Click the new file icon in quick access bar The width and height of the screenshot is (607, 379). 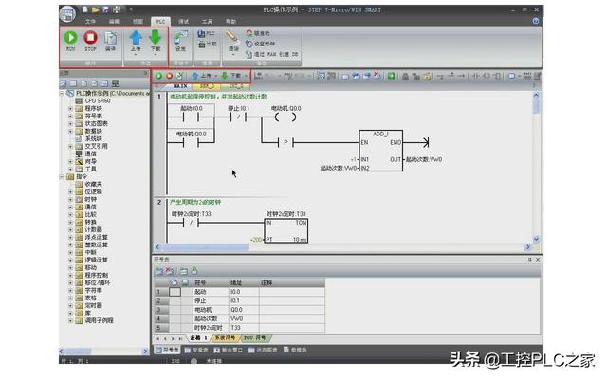(84, 9)
